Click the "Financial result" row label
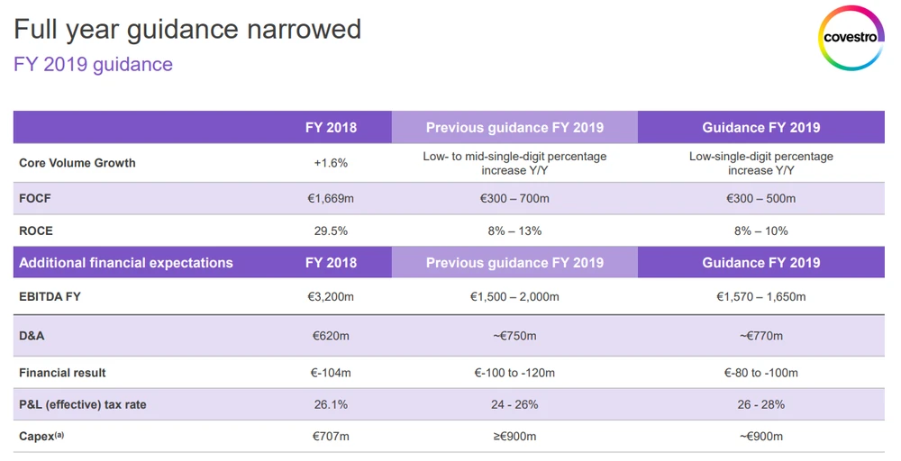 click(62, 373)
